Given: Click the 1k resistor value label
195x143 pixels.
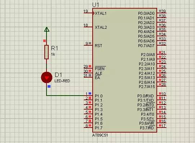Looking at the screenshot, I should [x=53, y=54].
